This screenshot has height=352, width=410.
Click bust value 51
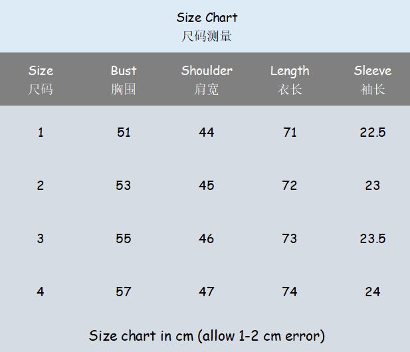(x=124, y=132)
